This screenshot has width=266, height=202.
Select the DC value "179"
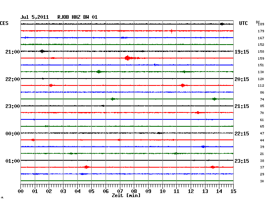point(261,31)
